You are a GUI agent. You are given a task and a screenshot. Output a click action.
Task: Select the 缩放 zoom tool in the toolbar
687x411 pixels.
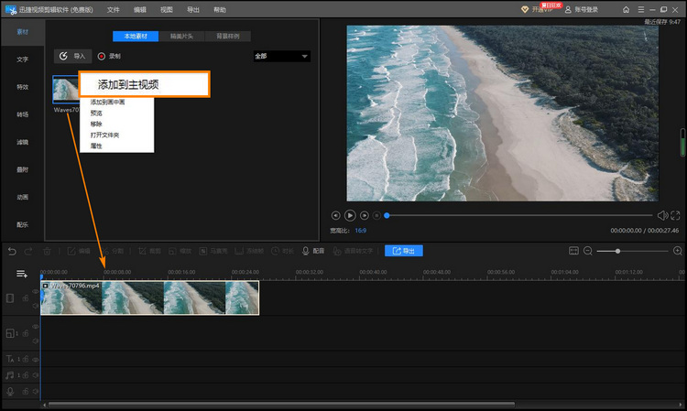click(x=180, y=251)
